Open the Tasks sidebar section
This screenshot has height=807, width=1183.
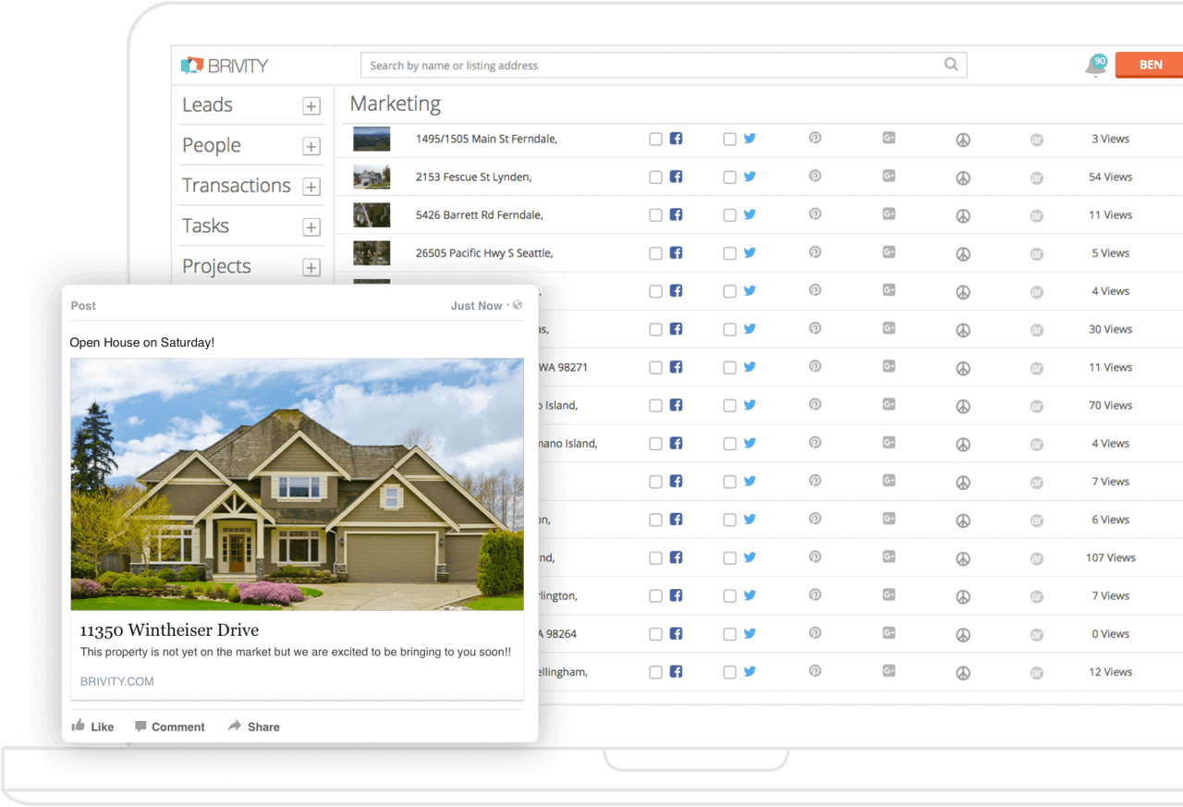(x=205, y=226)
